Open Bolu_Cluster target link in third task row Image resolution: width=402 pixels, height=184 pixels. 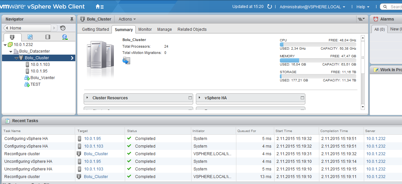point(96,154)
